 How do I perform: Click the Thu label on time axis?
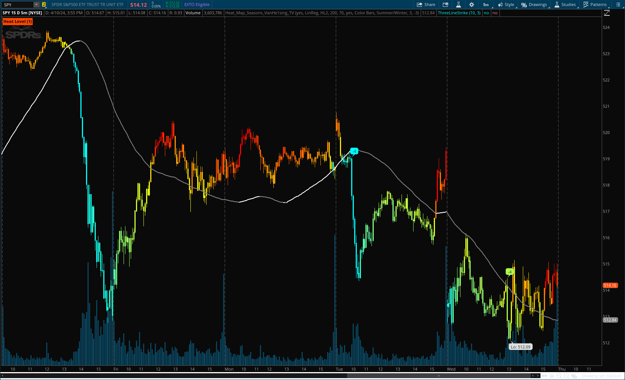562,369
